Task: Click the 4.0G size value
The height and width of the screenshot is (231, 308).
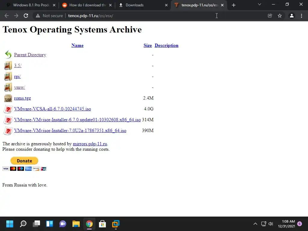Action: (x=149, y=109)
